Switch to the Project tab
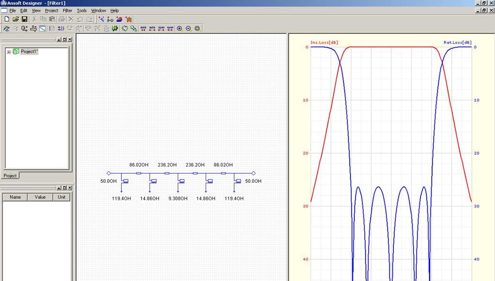 point(10,176)
